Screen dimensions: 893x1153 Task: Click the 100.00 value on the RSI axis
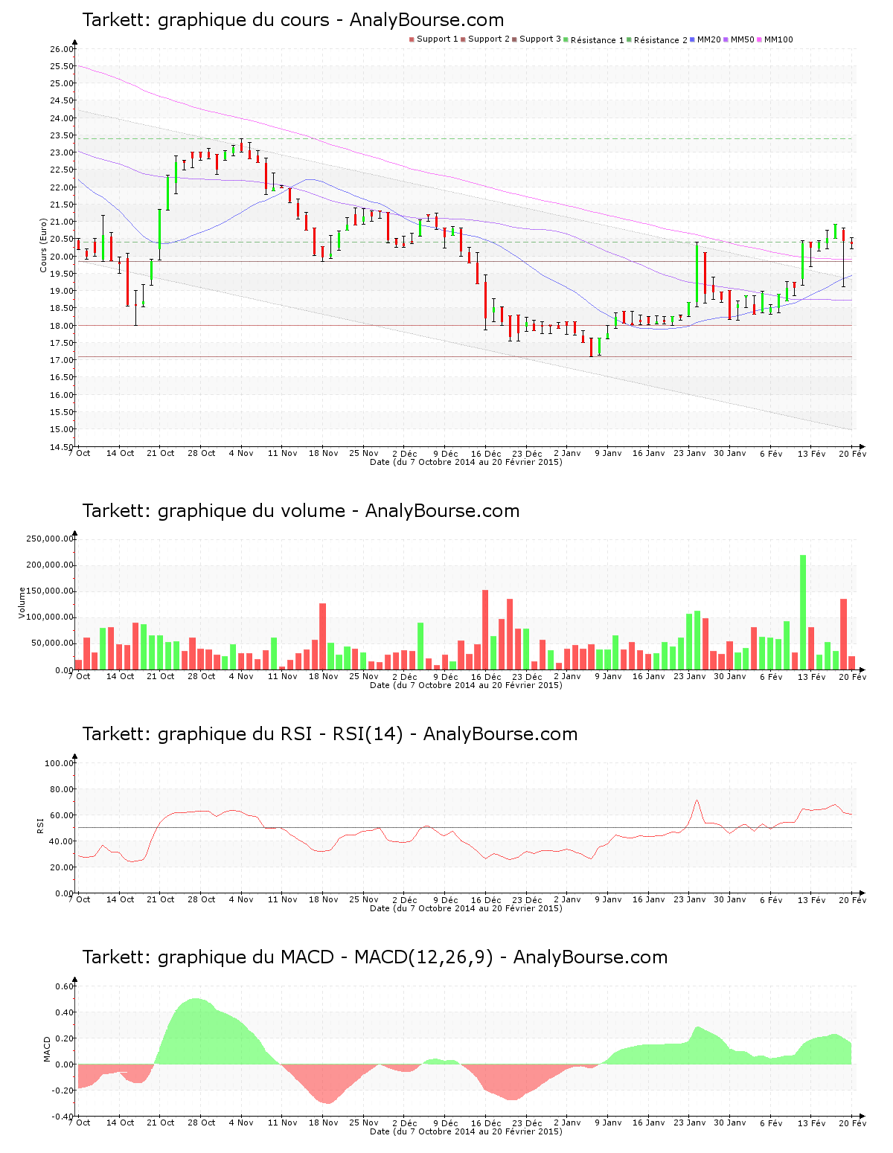60,763
